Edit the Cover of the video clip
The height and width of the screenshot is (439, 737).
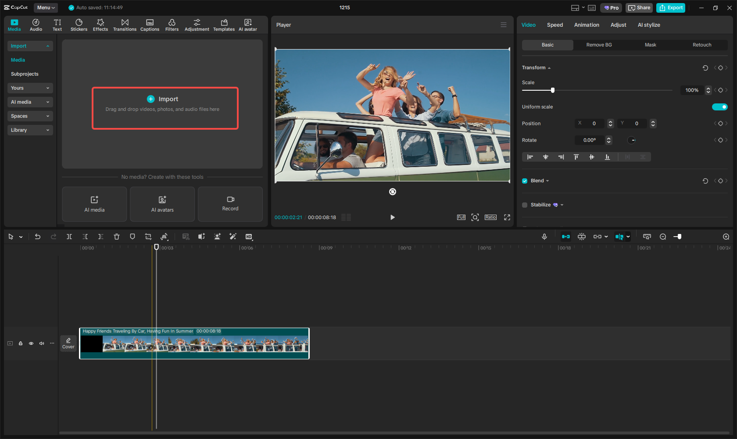(x=68, y=343)
